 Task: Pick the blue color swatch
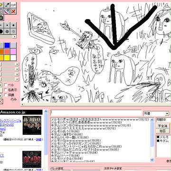[7, 45]
